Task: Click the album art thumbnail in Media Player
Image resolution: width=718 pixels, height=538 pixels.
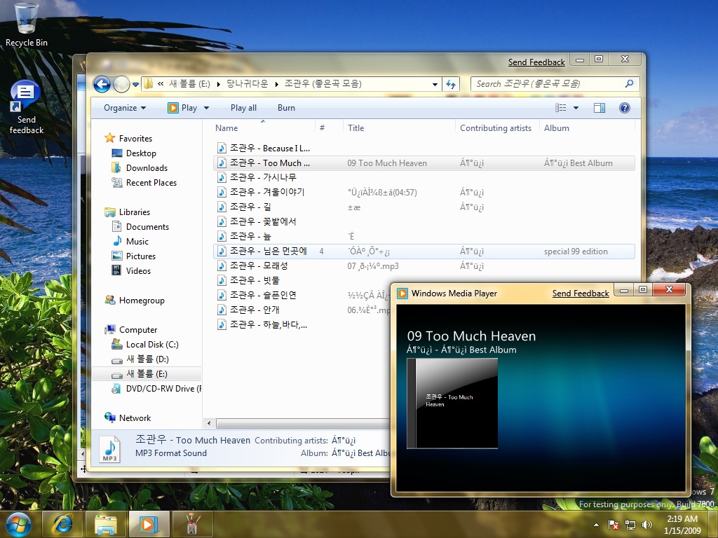Action: (452, 403)
